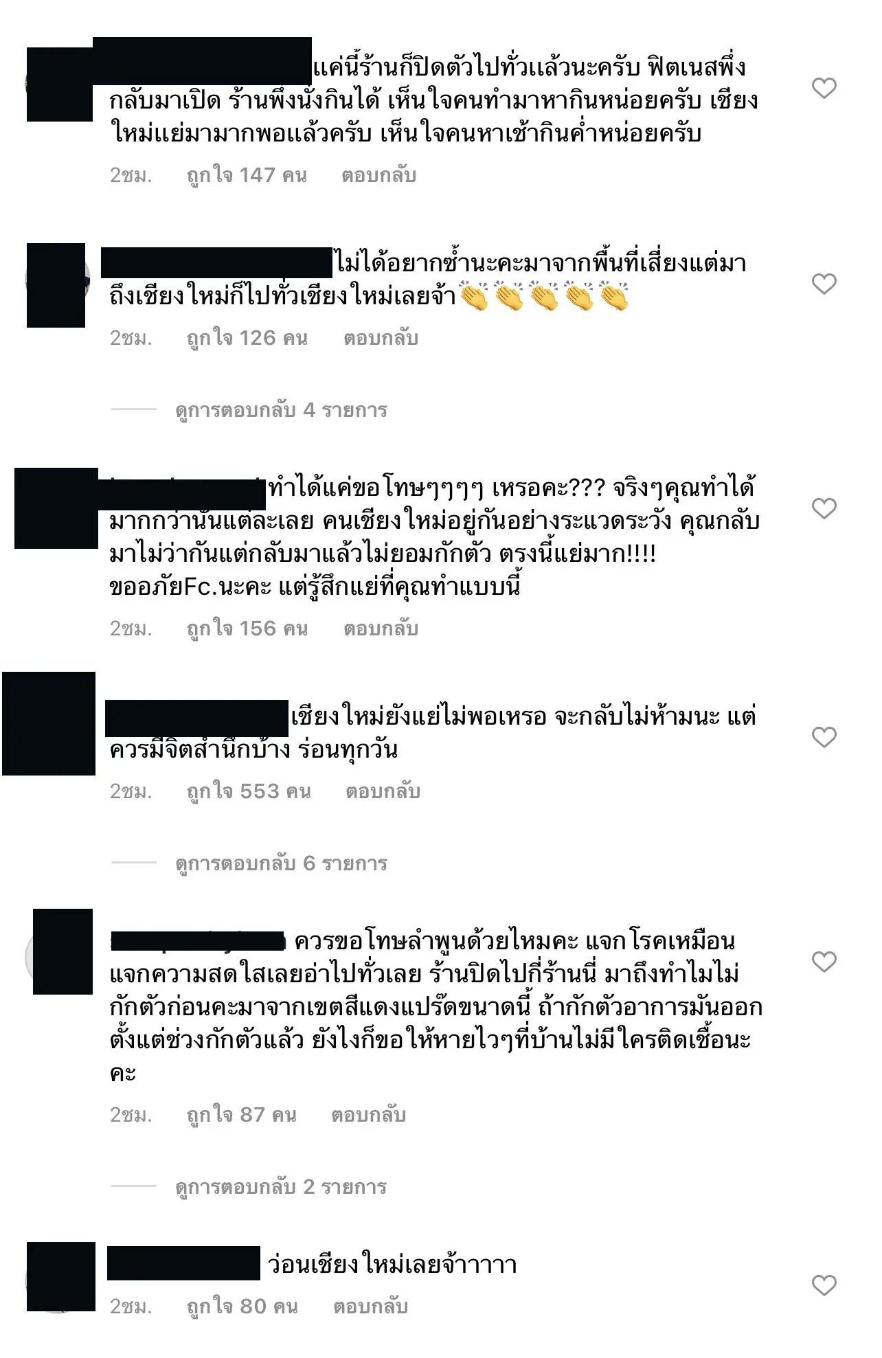
Task: Click ตอบกลับ under the 553-likes comment
Action: [383, 792]
